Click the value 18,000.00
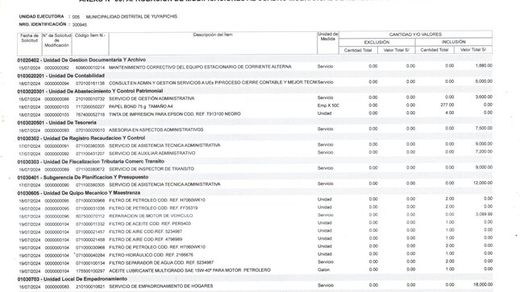The image size is (520, 292). 483,285
